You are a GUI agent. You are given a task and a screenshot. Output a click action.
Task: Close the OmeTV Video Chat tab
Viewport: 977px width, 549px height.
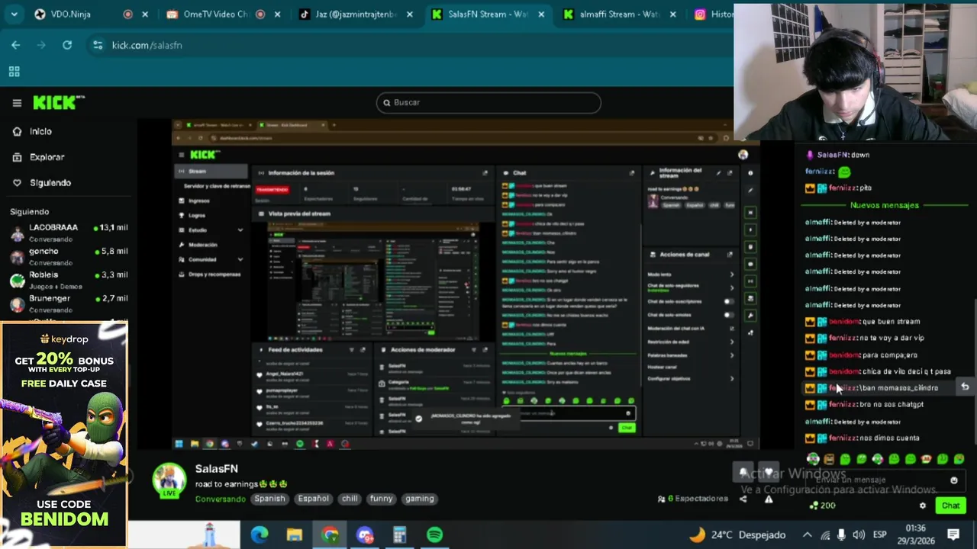tap(278, 14)
